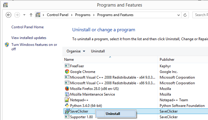
Task: Click the Google Chrome icon
Action: point(67,71)
